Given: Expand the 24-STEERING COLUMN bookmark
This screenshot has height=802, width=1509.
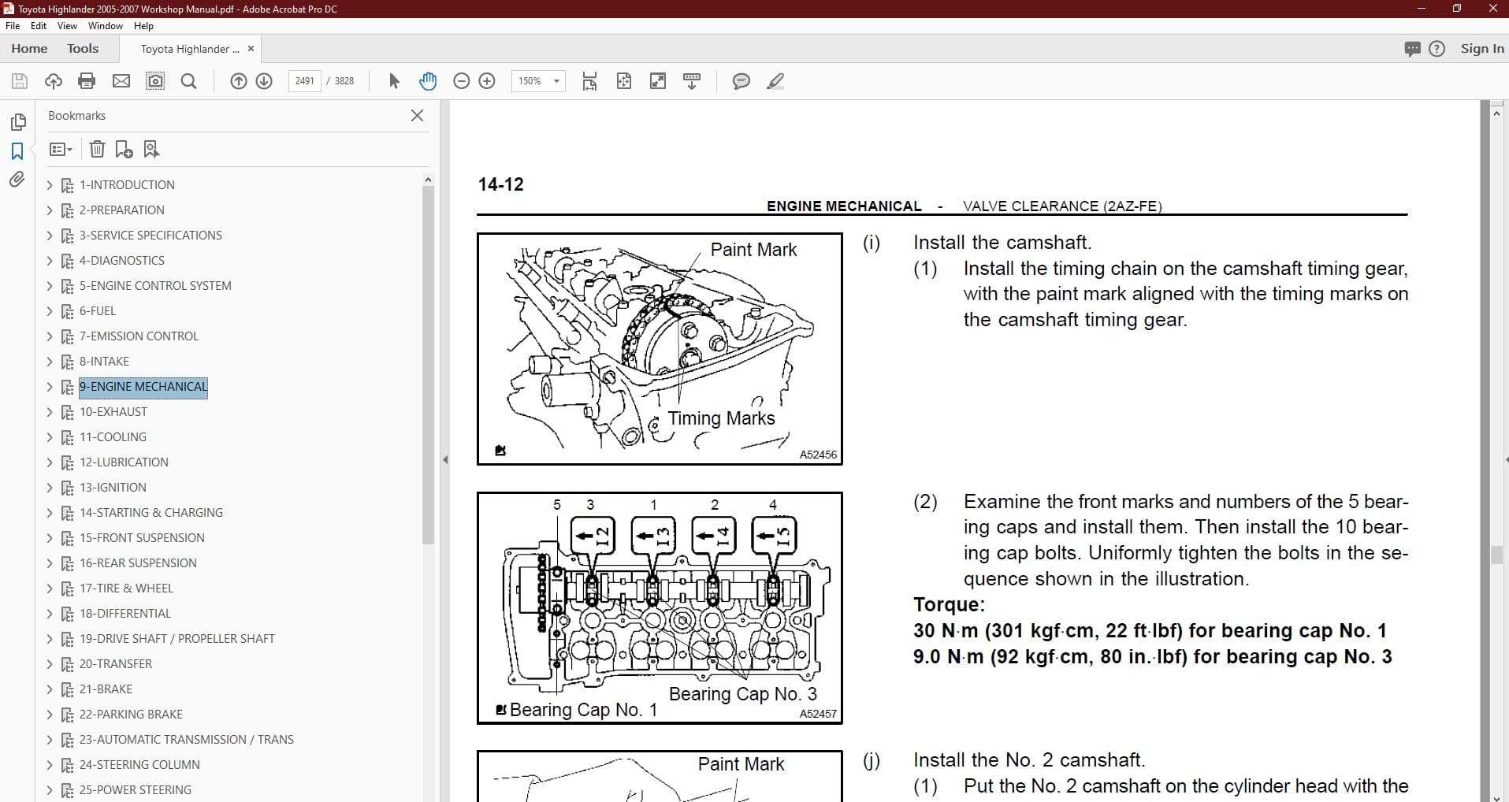Looking at the screenshot, I should (x=50, y=765).
